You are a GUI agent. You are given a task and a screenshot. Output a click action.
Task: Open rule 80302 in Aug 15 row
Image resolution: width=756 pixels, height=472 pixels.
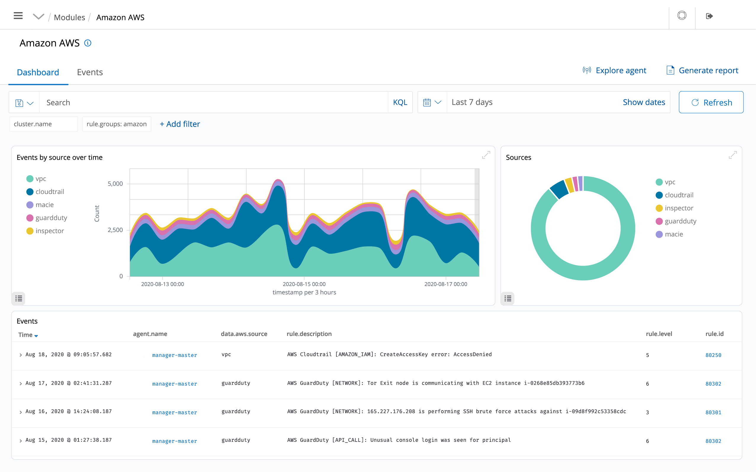(713, 441)
